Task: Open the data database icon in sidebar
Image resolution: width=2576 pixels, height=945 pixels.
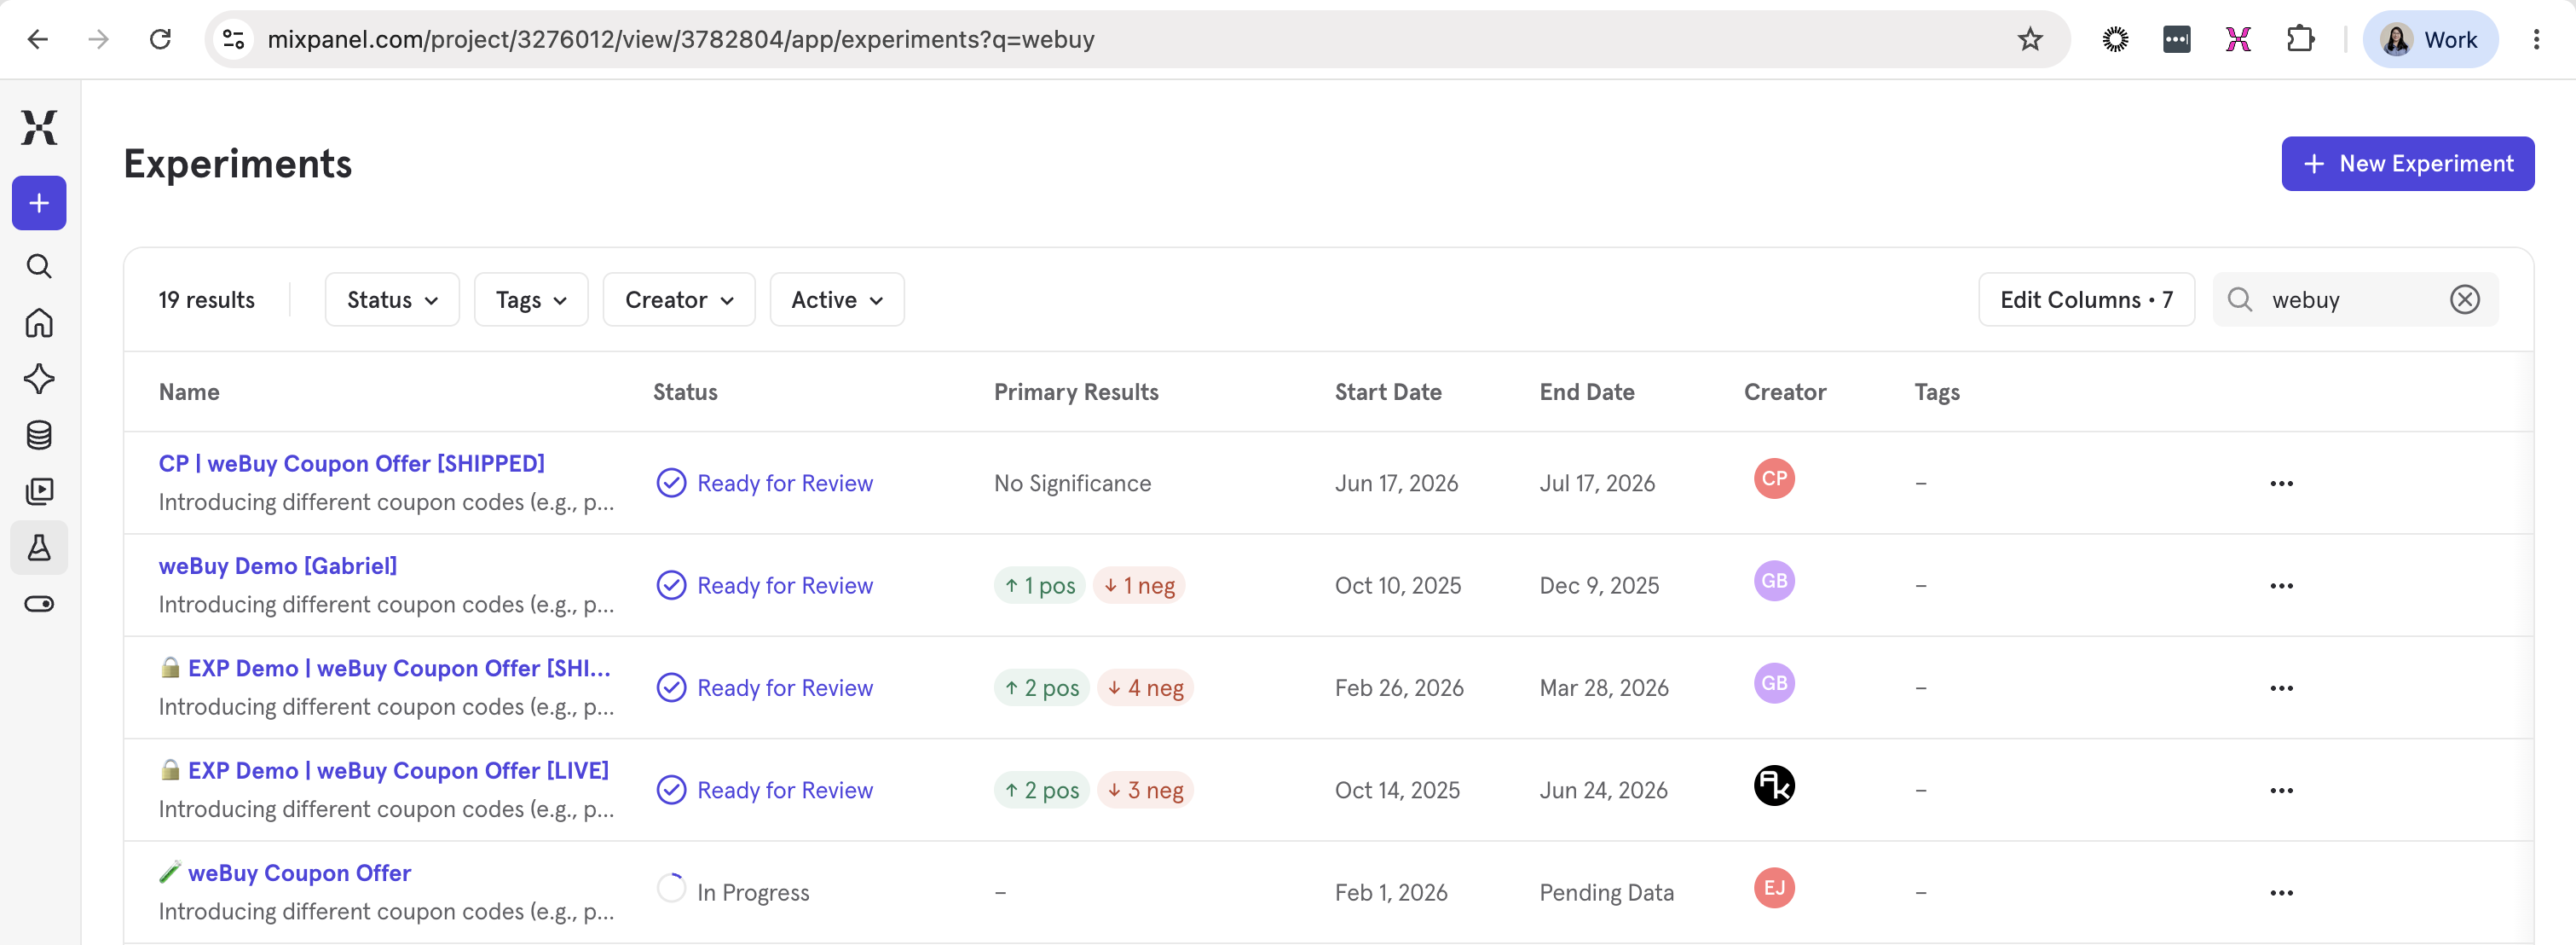Action: [39, 434]
